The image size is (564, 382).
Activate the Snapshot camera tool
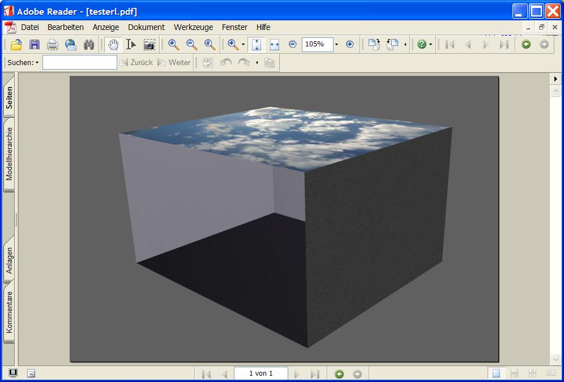tap(149, 45)
